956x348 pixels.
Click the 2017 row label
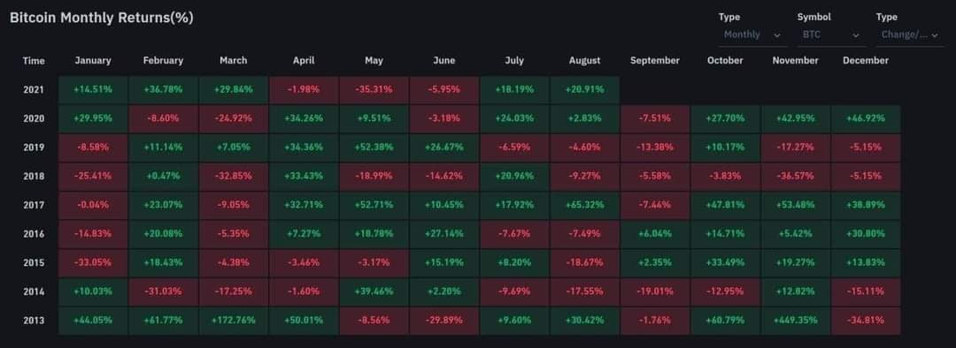pos(34,205)
